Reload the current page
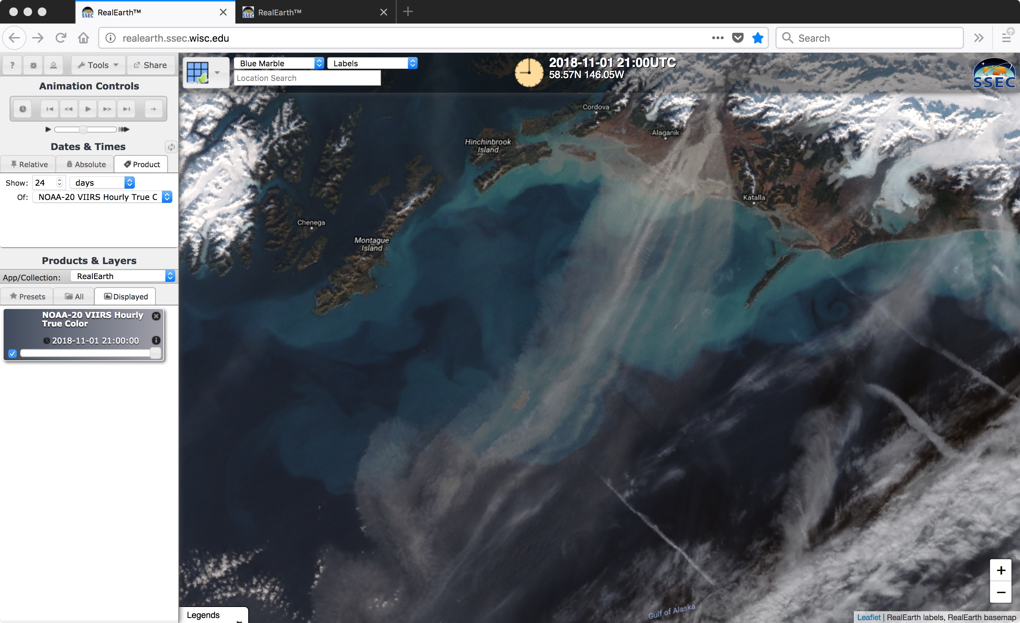This screenshot has width=1020, height=623. 61,38
